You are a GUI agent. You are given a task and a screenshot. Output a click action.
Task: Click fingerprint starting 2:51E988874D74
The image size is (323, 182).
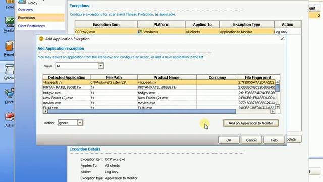256,93
